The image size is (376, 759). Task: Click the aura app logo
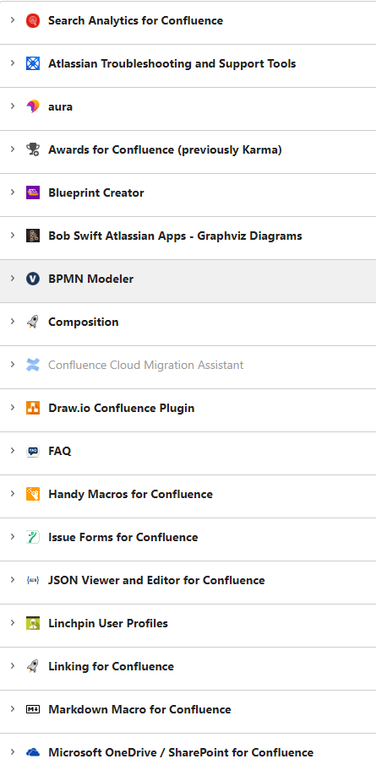pos(32,106)
